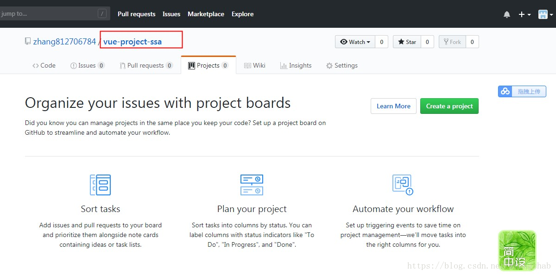The width and height of the screenshot is (556, 275).
Task: Click the Automate your workflow icon
Action: pyautogui.click(x=403, y=185)
